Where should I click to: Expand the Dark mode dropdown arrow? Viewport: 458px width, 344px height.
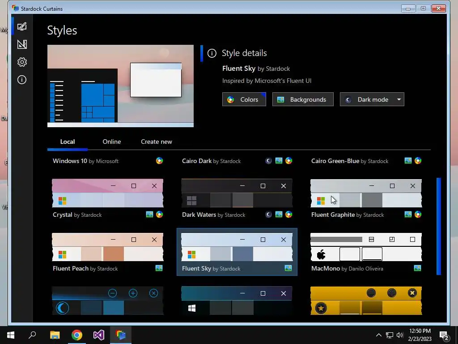[399, 99]
